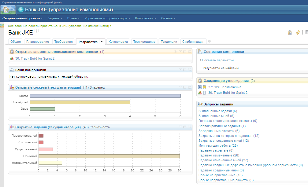Viewport: 308px width, 187px height.
Task: Switch to the Тенденции tab
Action: click(169, 42)
